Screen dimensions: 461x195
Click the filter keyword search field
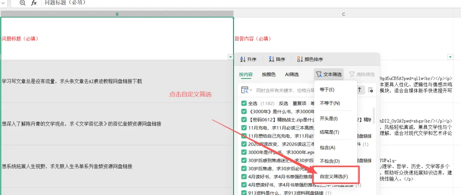[x=284, y=90]
